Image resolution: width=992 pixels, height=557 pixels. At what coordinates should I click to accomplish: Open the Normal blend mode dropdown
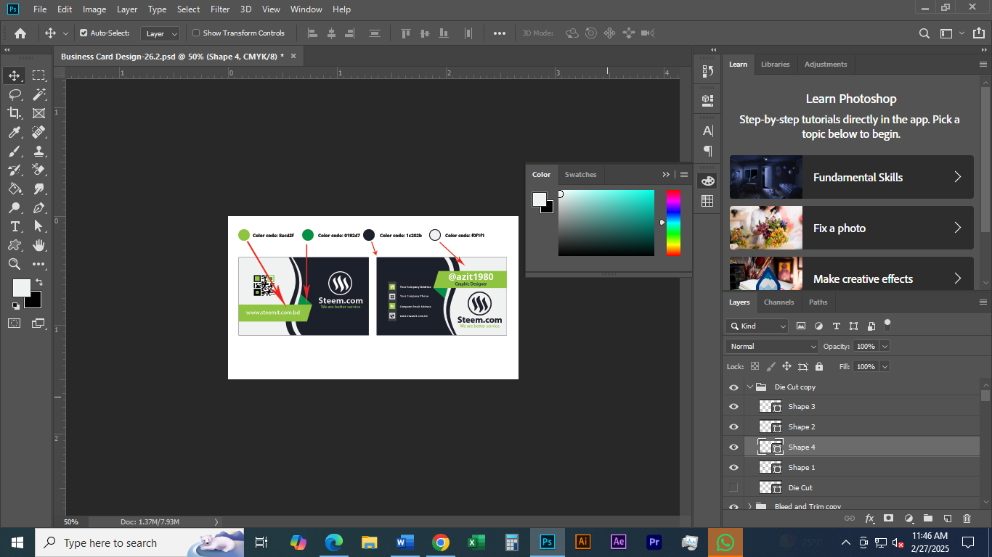[x=772, y=347]
